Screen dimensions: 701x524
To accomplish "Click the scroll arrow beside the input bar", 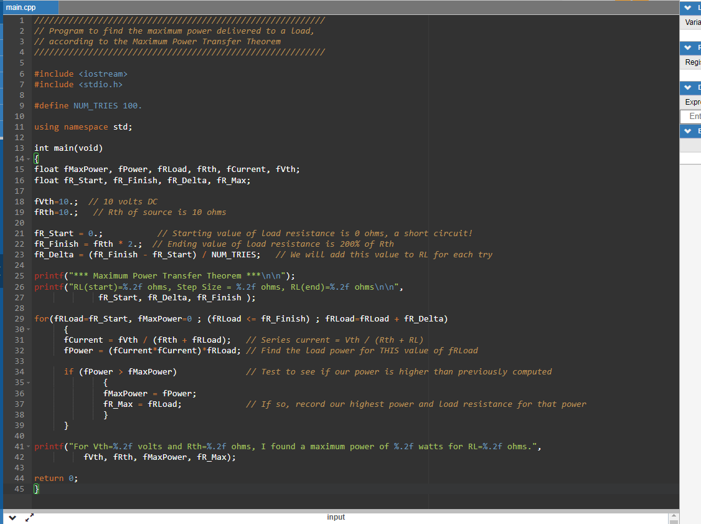I will (x=674, y=517).
